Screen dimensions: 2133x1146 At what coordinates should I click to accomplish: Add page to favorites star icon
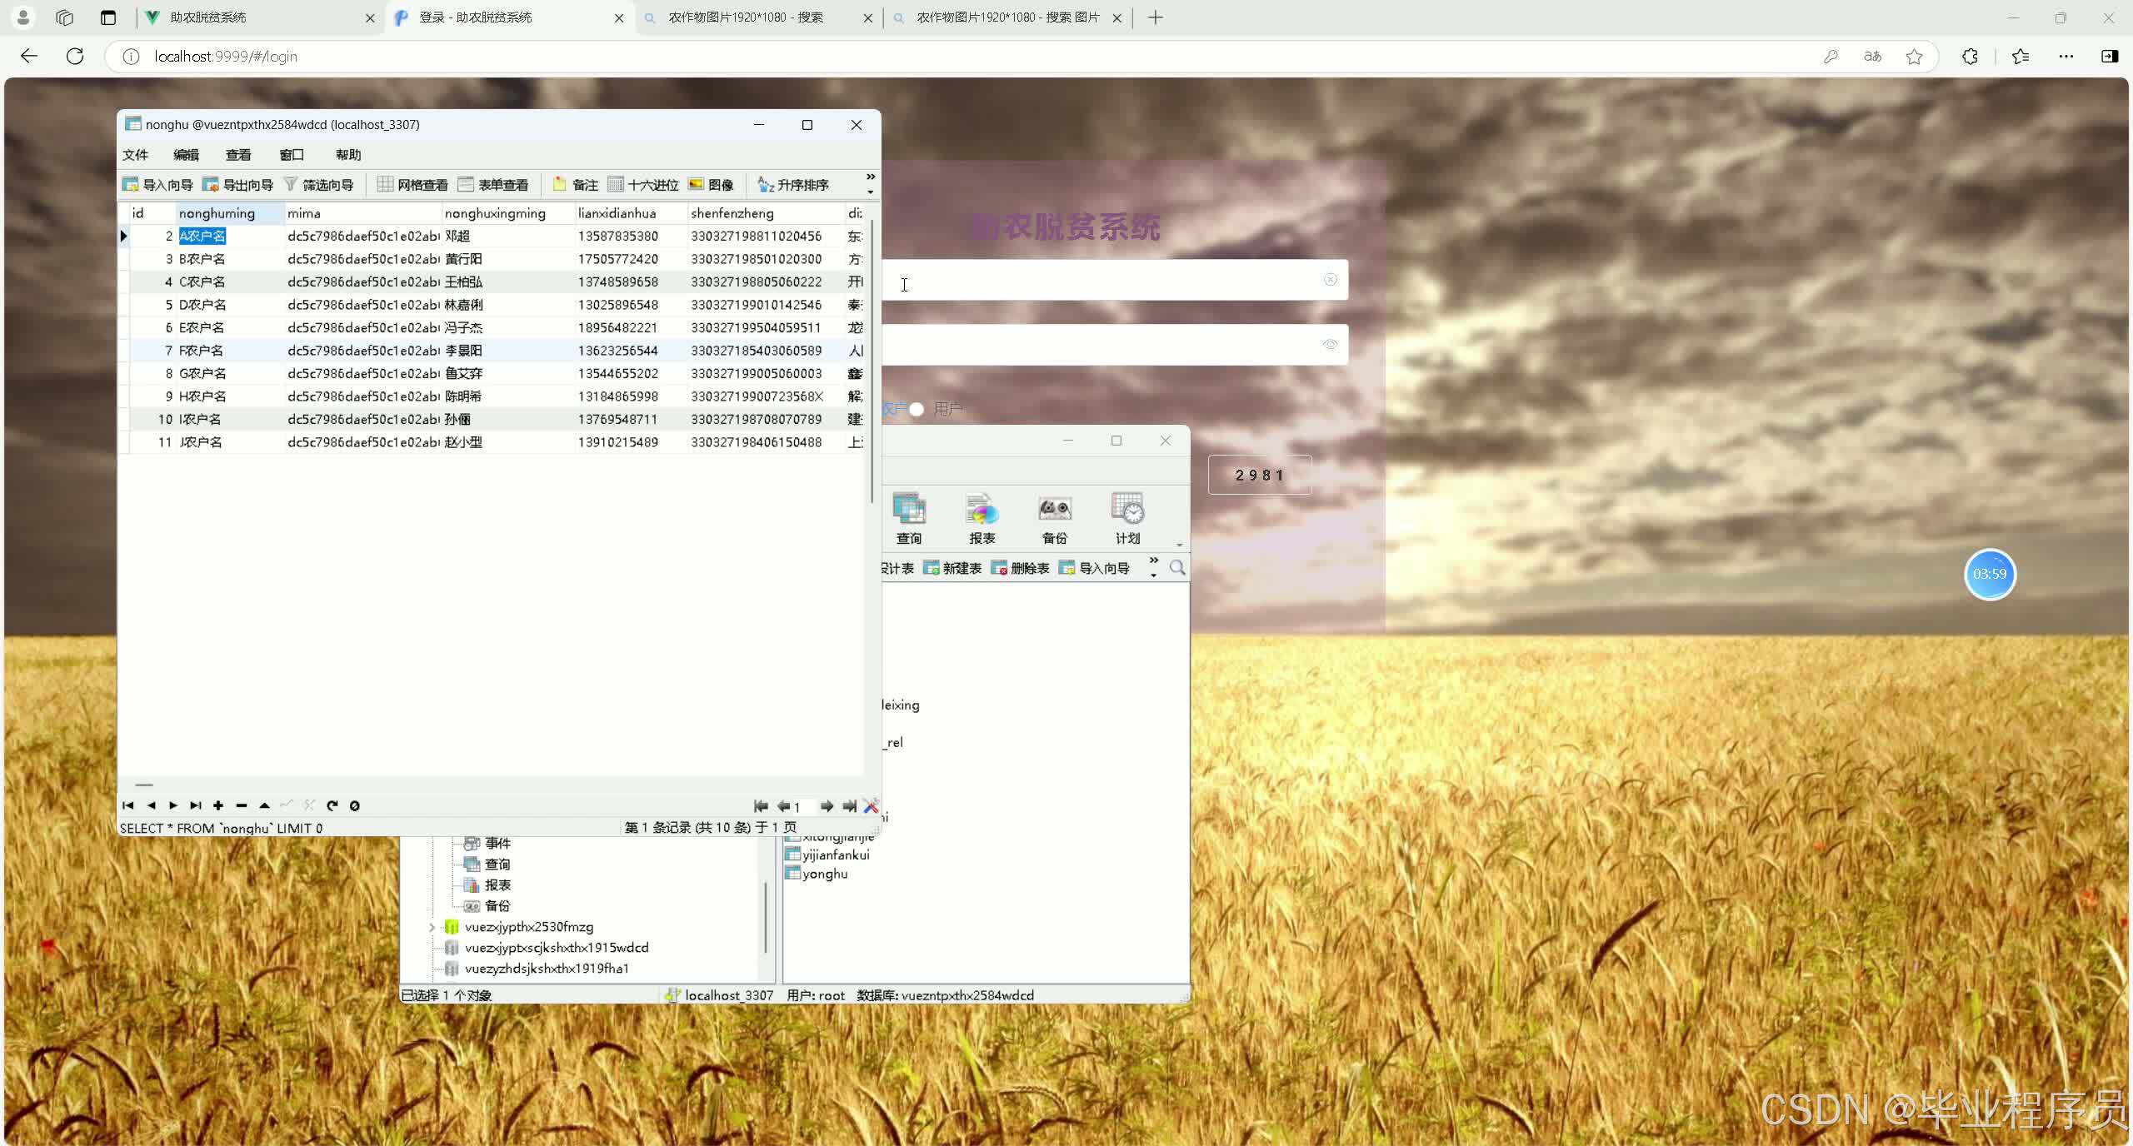pos(1915,56)
